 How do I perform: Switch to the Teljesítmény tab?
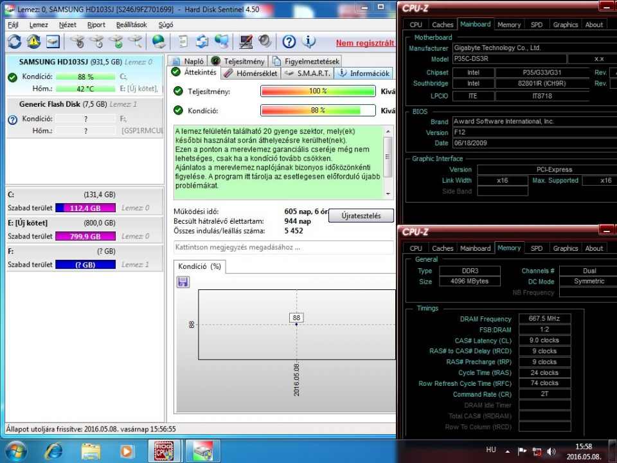point(238,61)
